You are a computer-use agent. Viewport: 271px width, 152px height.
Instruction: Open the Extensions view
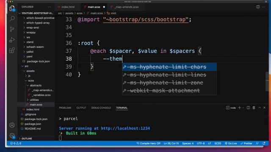[12, 50]
